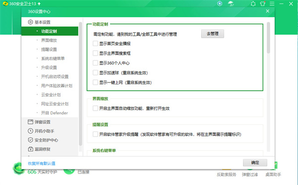Click the 恢复所有默认值 link

pos(42,163)
